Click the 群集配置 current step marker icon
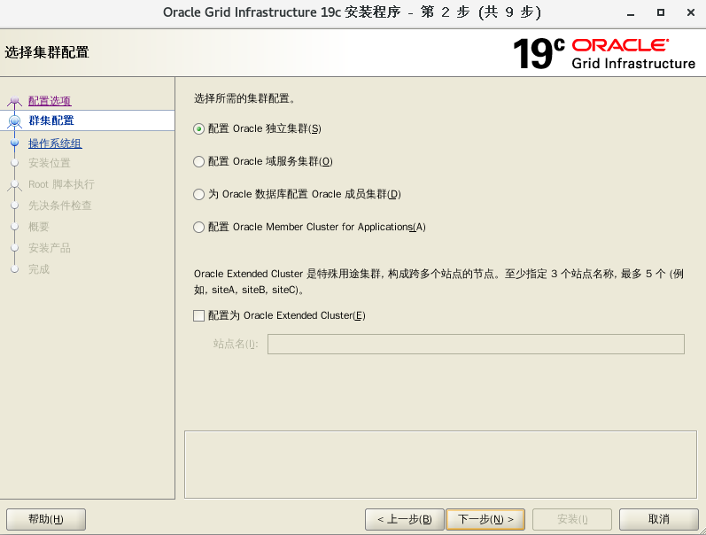This screenshot has width=706, height=535. (15, 121)
